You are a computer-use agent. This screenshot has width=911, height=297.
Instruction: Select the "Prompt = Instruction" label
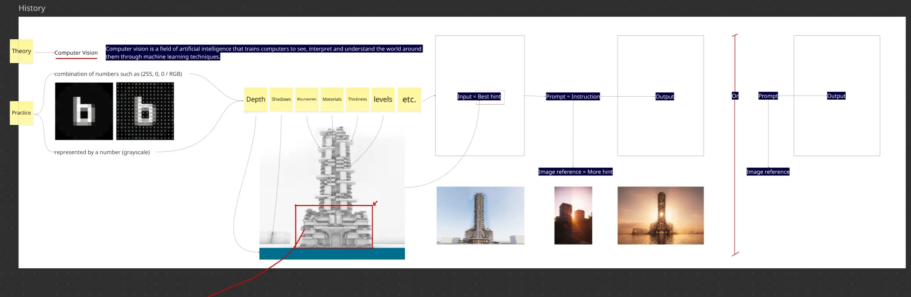[573, 97]
